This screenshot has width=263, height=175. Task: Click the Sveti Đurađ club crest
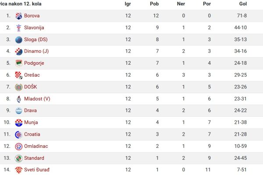coord(18,170)
